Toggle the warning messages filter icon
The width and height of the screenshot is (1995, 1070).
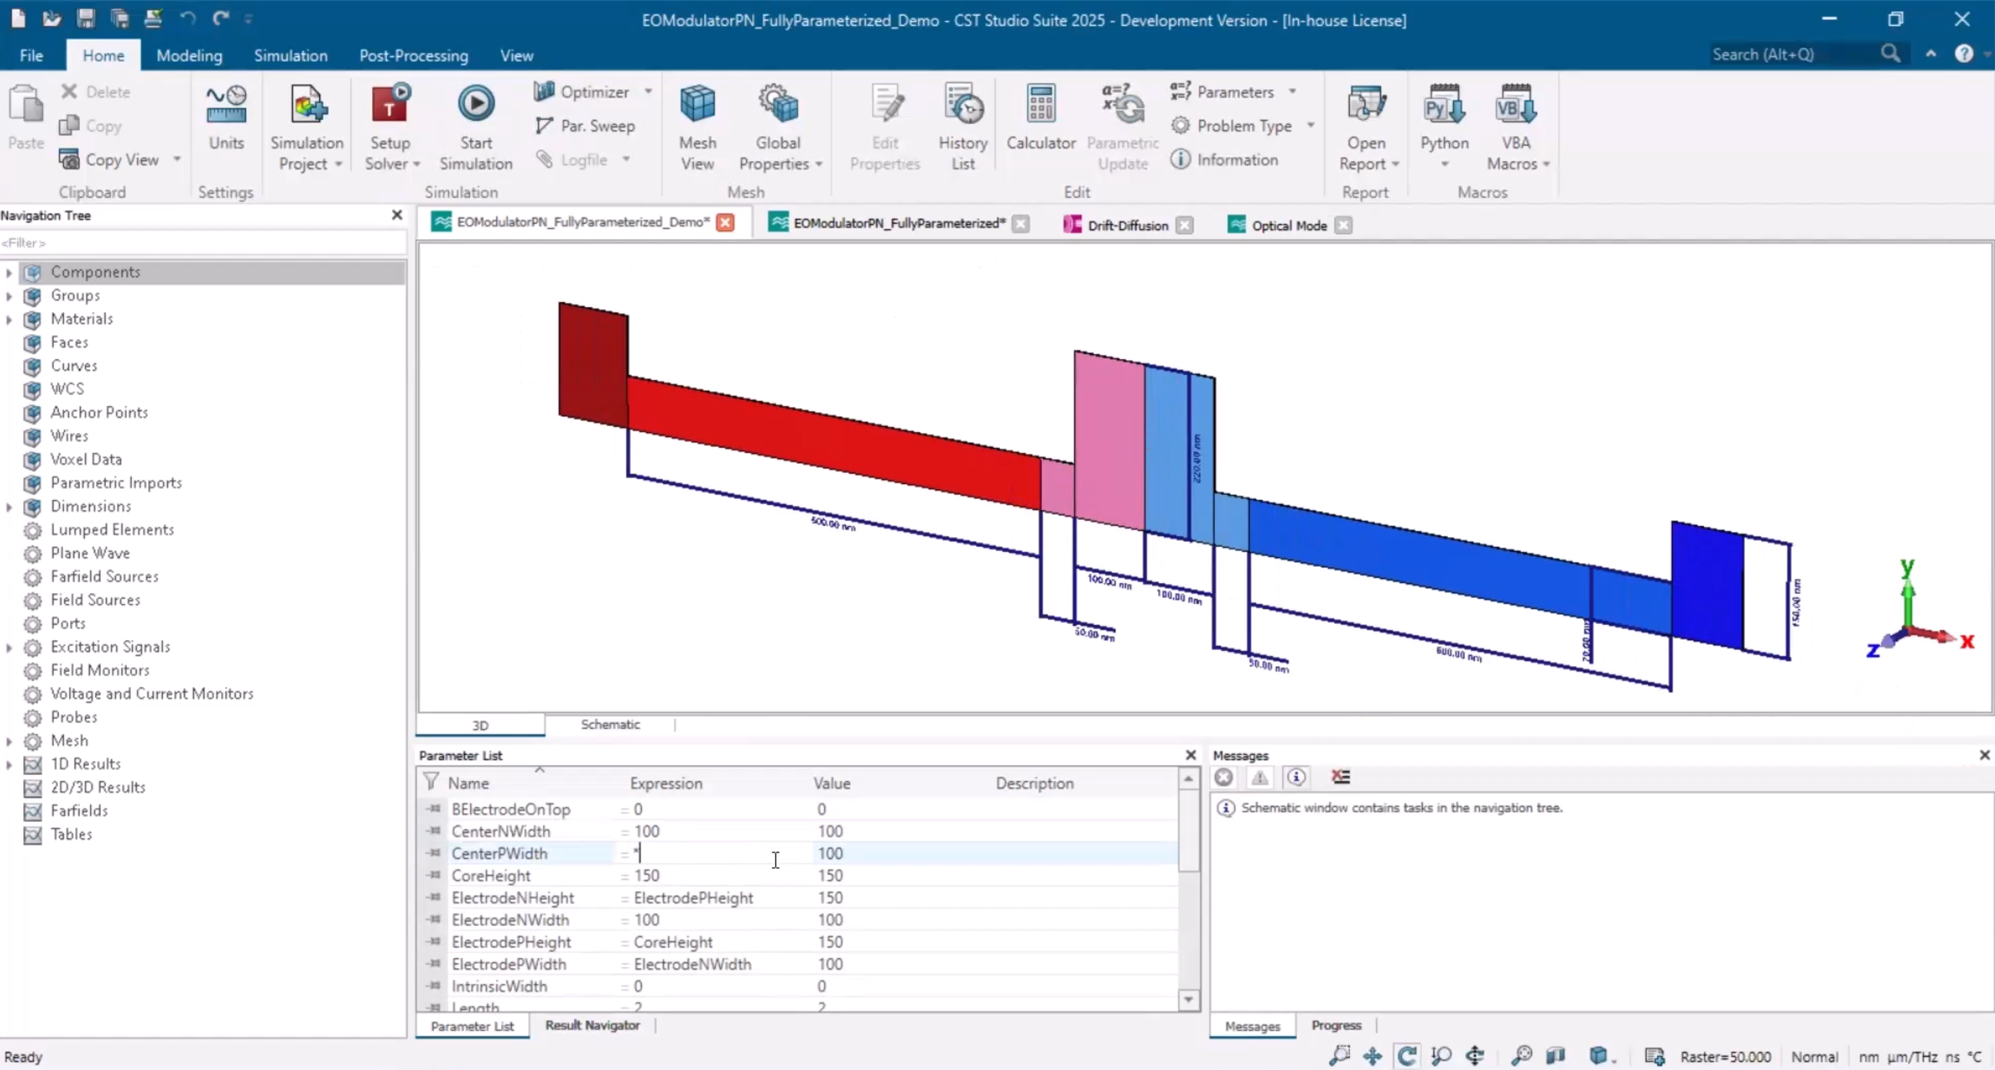click(x=1260, y=776)
